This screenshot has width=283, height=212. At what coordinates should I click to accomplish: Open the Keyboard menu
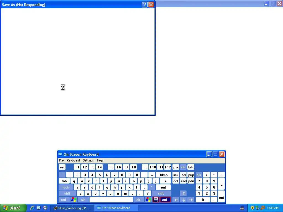pos(73,160)
